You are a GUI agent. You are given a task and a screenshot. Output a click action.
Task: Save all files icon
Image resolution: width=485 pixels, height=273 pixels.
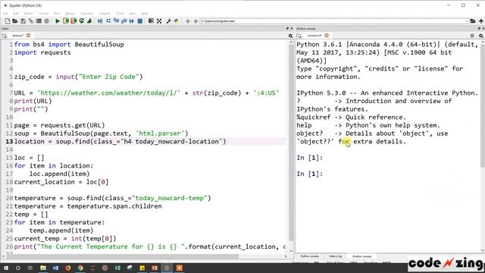(x=31, y=21)
